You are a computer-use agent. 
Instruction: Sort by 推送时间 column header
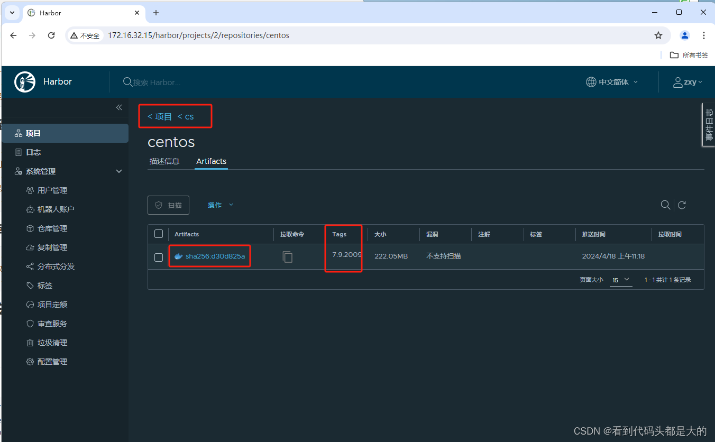593,234
